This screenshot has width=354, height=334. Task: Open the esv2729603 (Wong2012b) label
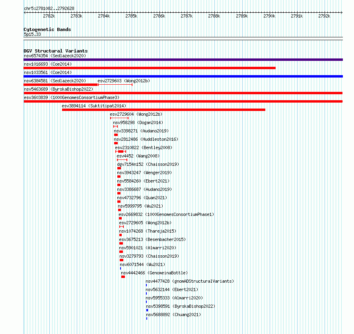coord(124,81)
